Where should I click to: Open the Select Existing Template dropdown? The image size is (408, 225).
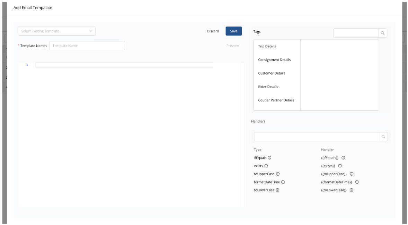pos(57,31)
